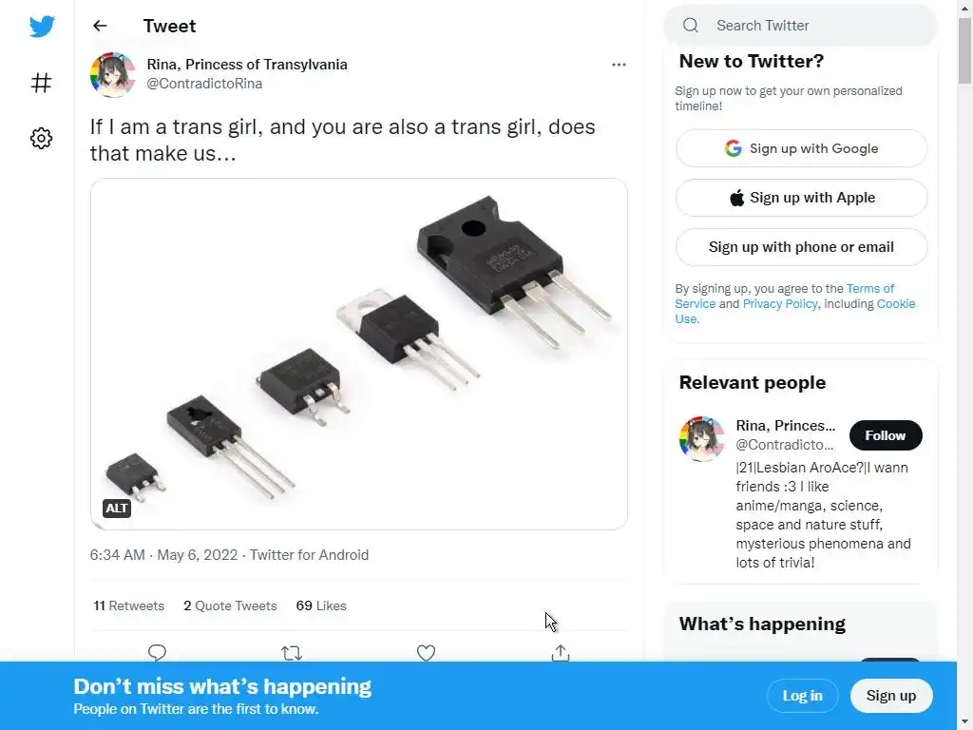Sign up with Apple button
973x730 pixels.
point(801,198)
